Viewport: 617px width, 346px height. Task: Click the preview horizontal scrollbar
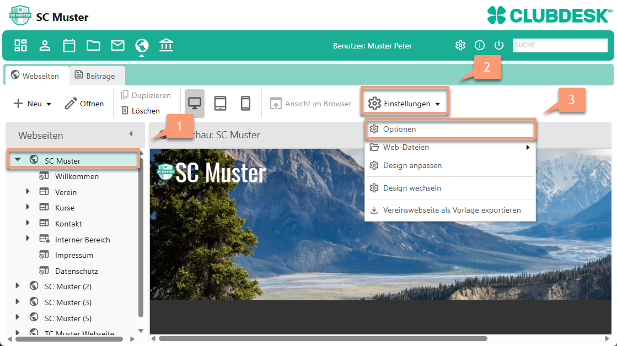pyautogui.click(x=323, y=338)
